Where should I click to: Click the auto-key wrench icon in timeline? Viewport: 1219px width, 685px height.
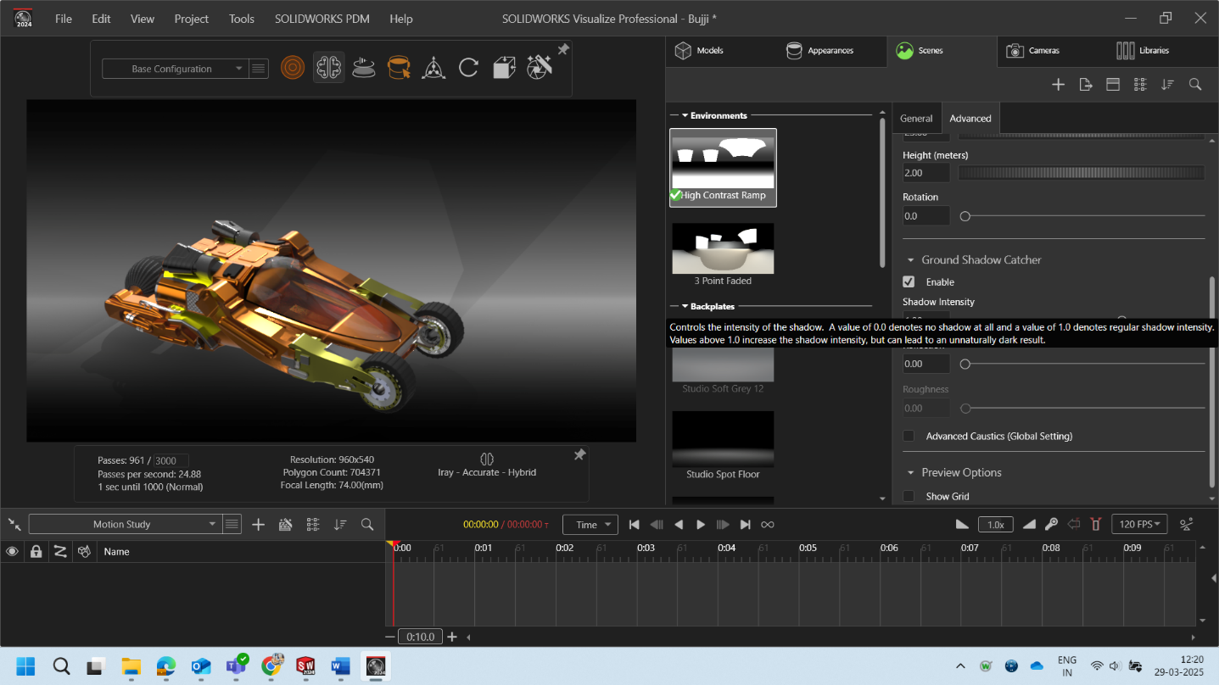1050,525
